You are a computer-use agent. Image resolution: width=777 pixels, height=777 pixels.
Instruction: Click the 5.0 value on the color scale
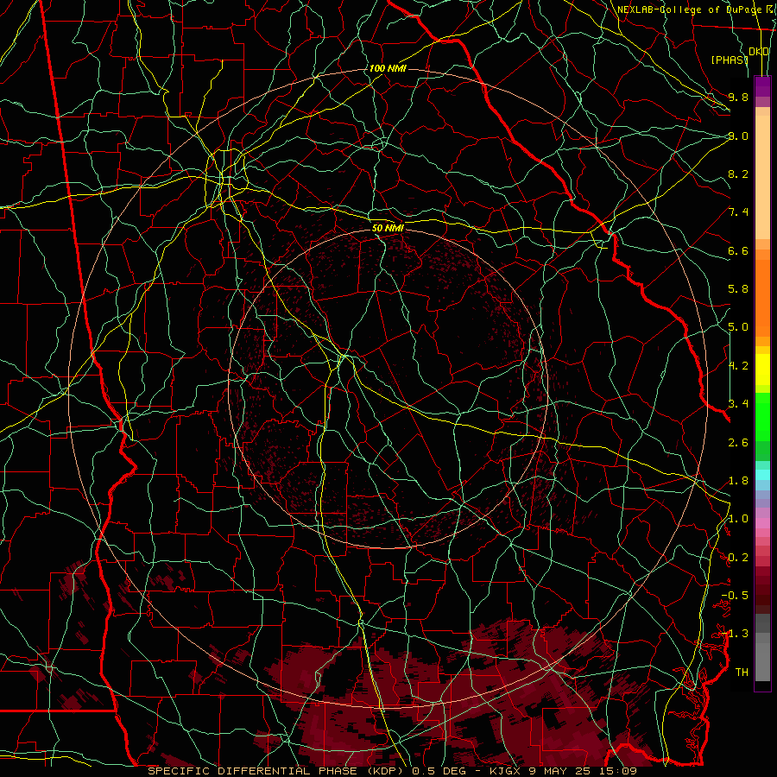tap(738, 327)
